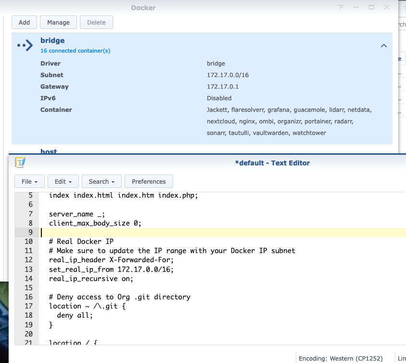406x363 pixels.
Task: Open the Edit menu
Action: tap(63, 181)
